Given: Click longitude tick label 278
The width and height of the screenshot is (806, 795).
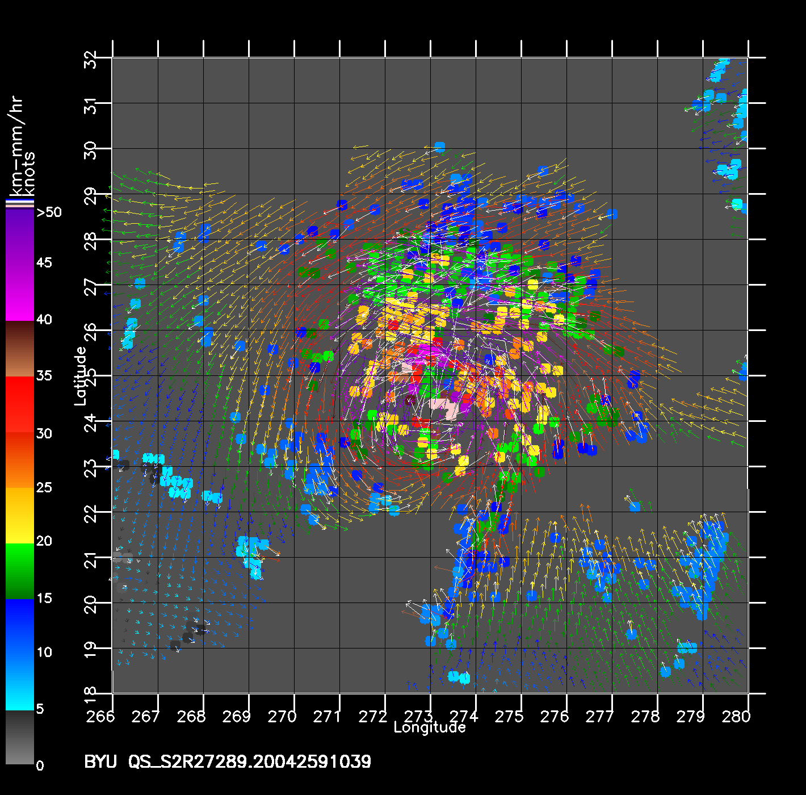Looking at the screenshot, I should pos(645,717).
